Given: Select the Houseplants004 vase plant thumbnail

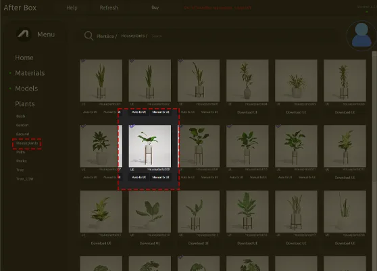Looking at the screenshot, I should pyautogui.click(x=247, y=80).
